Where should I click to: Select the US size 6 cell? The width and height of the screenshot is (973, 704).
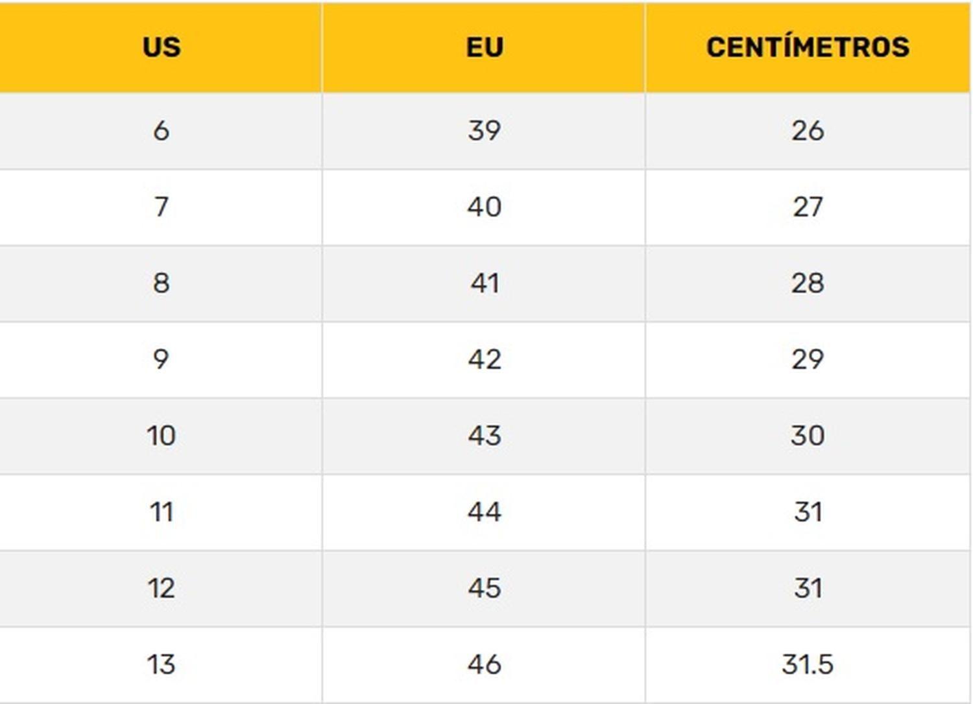[161, 130]
